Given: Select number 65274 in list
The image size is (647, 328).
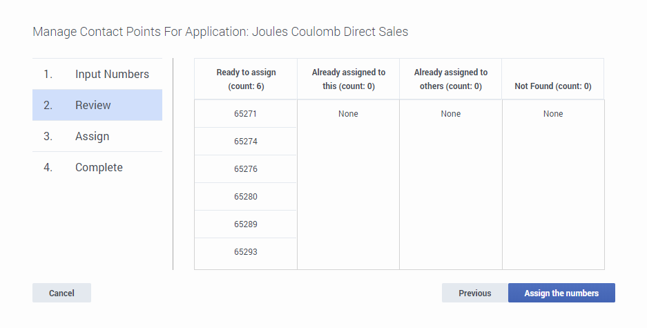Looking at the screenshot, I should [x=245, y=142].
